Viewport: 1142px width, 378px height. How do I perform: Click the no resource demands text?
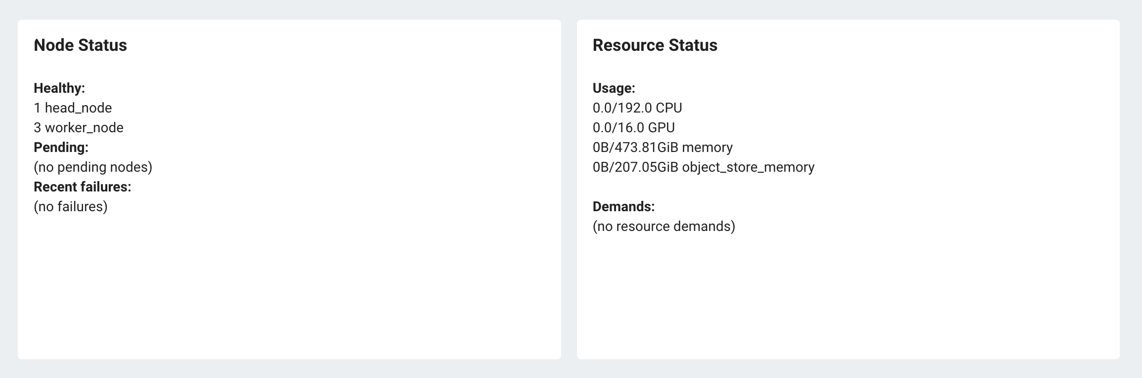(664, 227)
